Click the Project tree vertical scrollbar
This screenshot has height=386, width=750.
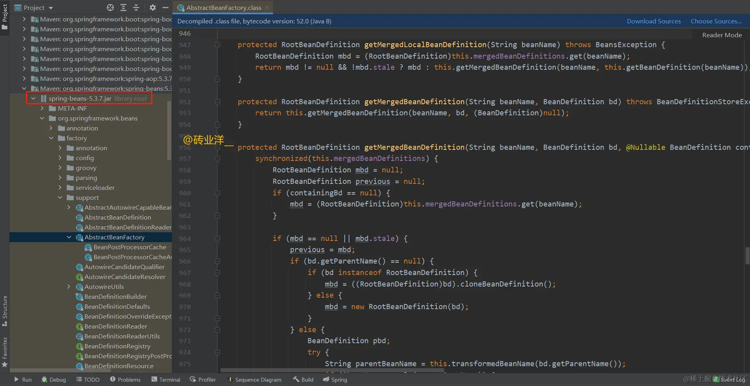169,131
